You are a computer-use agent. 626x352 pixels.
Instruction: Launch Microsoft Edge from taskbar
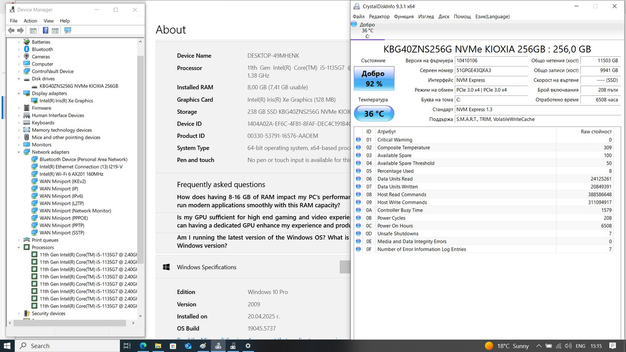pos(143,346)
